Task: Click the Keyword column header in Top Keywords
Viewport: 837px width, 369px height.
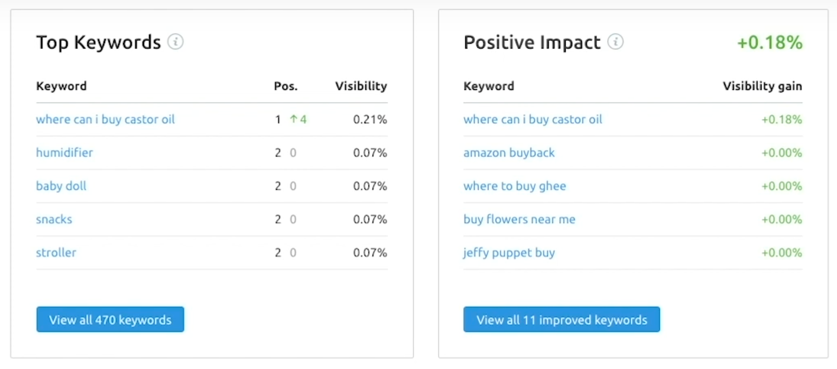Action: (x=61, y=85)
